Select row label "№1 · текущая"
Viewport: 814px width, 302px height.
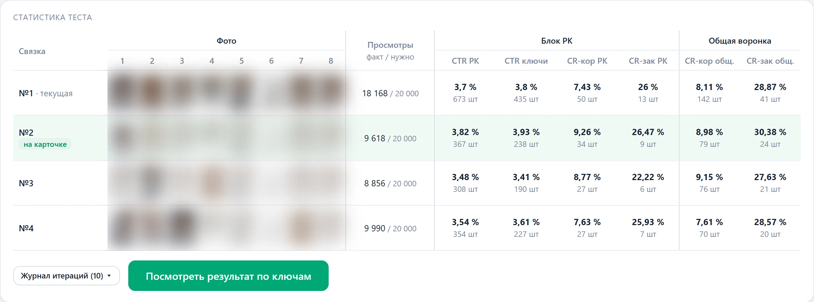[46, 94]
